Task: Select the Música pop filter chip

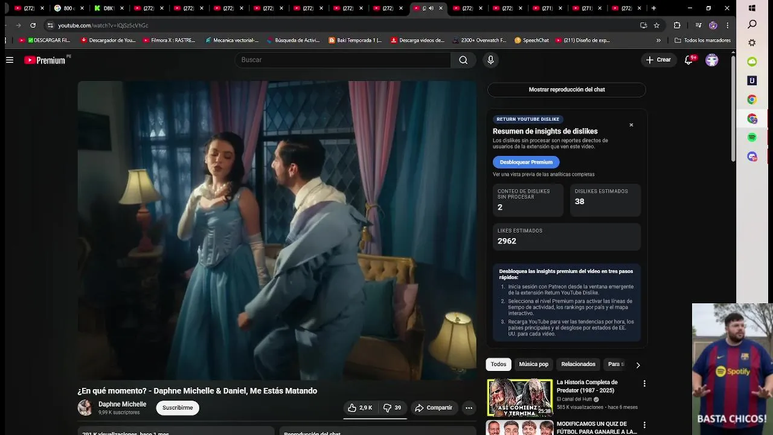Action: (x=534, y=364)
